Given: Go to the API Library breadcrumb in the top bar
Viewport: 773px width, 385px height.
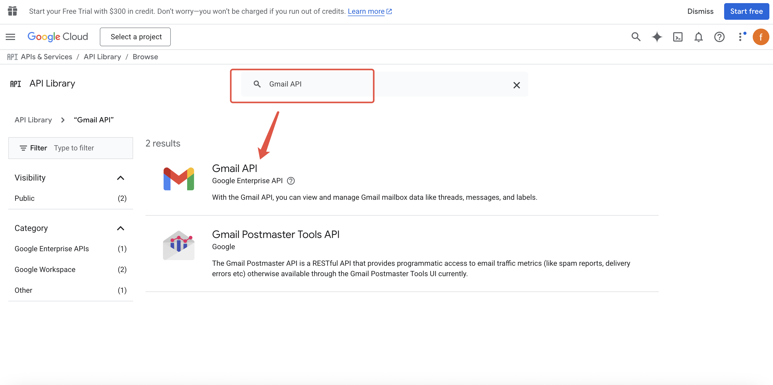Looking at the screenshot, I should pyautogui.click(x=102, y=57).
